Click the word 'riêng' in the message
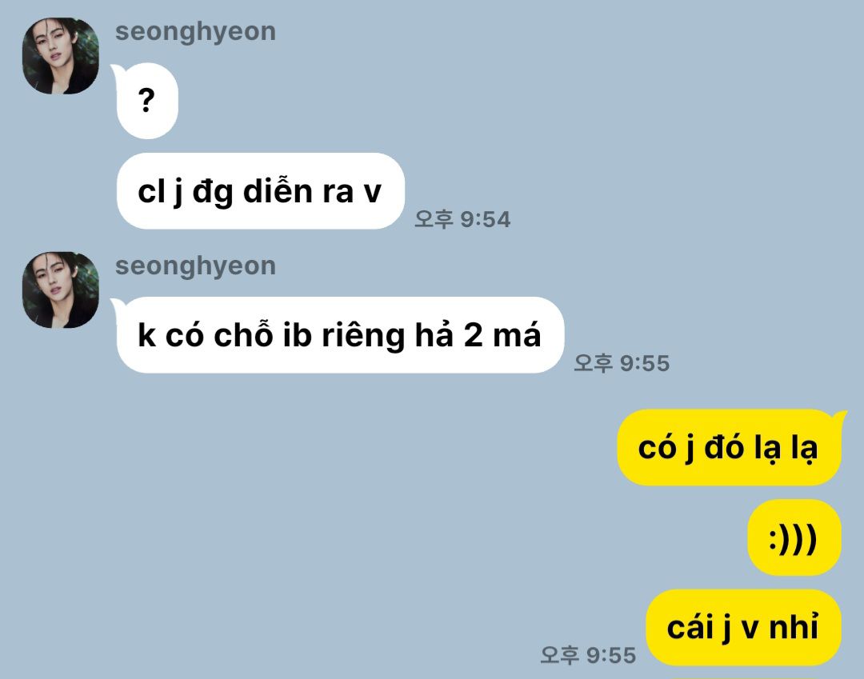Viewport: 864px width, 679px height. 364,336
